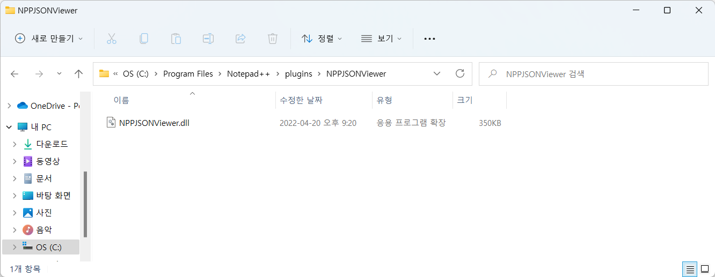Click plugins breadcrumb
The width and height of the screenshot is (715, 277).
[x=298, y=74]
